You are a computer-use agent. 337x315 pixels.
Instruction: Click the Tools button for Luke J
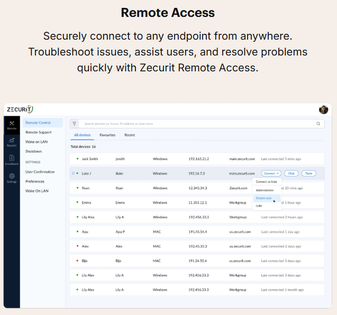(x=309, y=173)
